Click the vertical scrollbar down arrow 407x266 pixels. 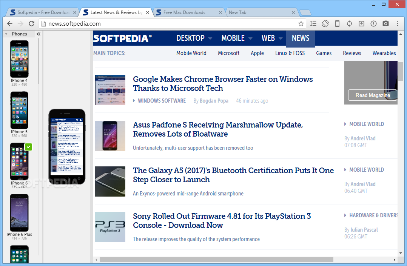pos(401,253)
